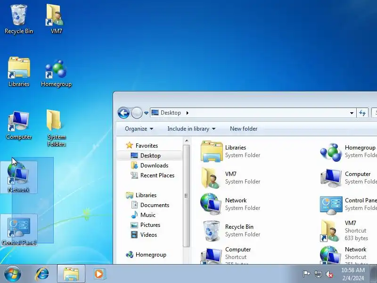Image resolution: width=377 pixels, height=283 pixels.
Task: Select the Computer desktop shortcut
Action: pos(19,125)
